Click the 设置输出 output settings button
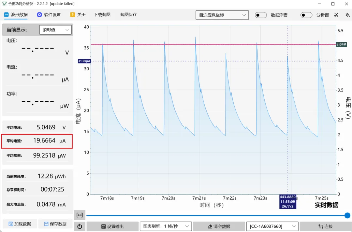 (112, 226)
